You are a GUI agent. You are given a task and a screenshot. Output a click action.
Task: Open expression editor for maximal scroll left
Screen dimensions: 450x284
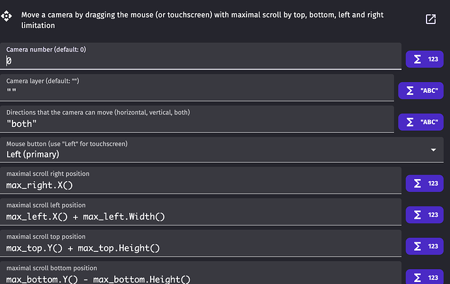424,214
